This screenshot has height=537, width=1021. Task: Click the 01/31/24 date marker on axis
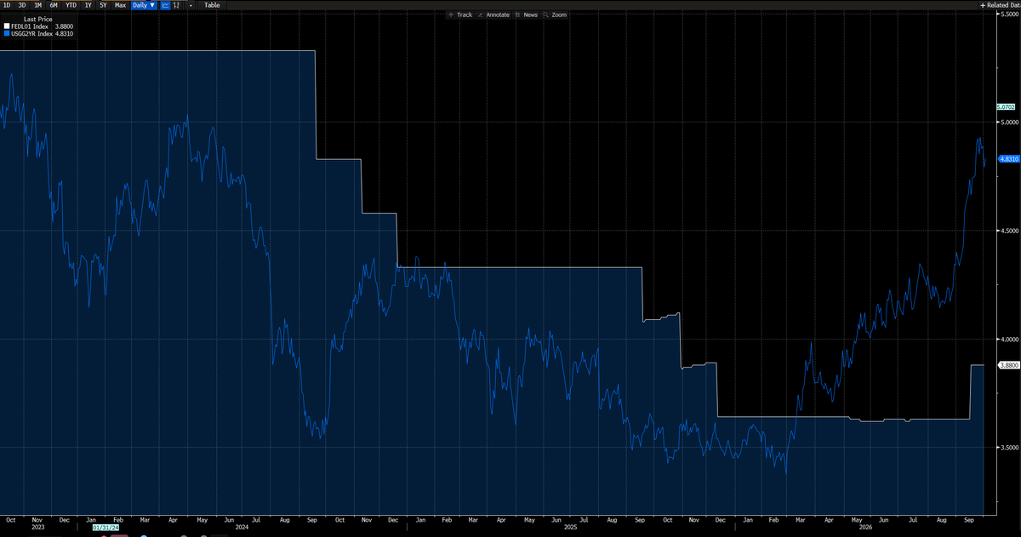[106, 528]
